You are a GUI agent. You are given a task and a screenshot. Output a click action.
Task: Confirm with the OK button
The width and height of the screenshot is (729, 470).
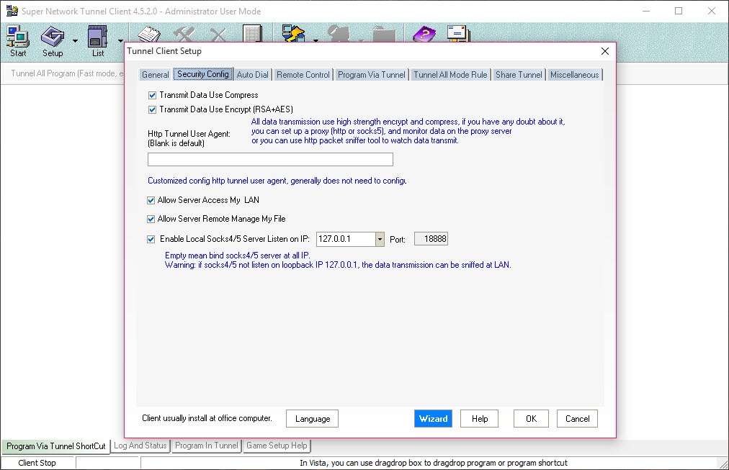pos(531,419)
